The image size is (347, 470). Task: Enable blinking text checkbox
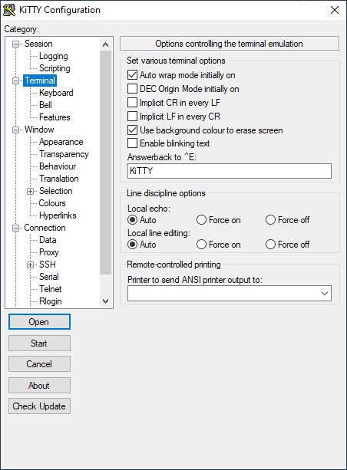pos(132,143)
